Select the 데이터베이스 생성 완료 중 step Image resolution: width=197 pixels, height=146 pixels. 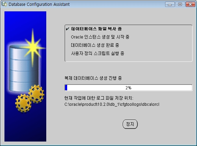[x=95, y=45]
